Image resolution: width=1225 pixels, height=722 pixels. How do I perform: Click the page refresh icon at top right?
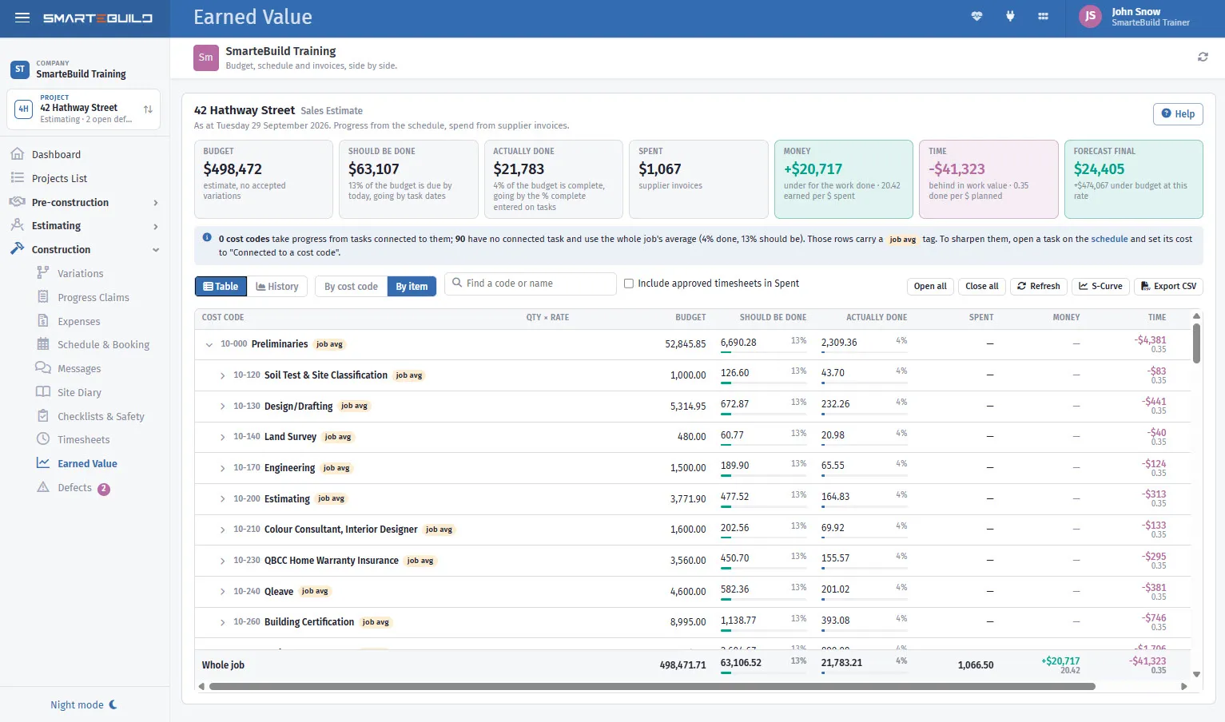click(x=1203, y=57)
